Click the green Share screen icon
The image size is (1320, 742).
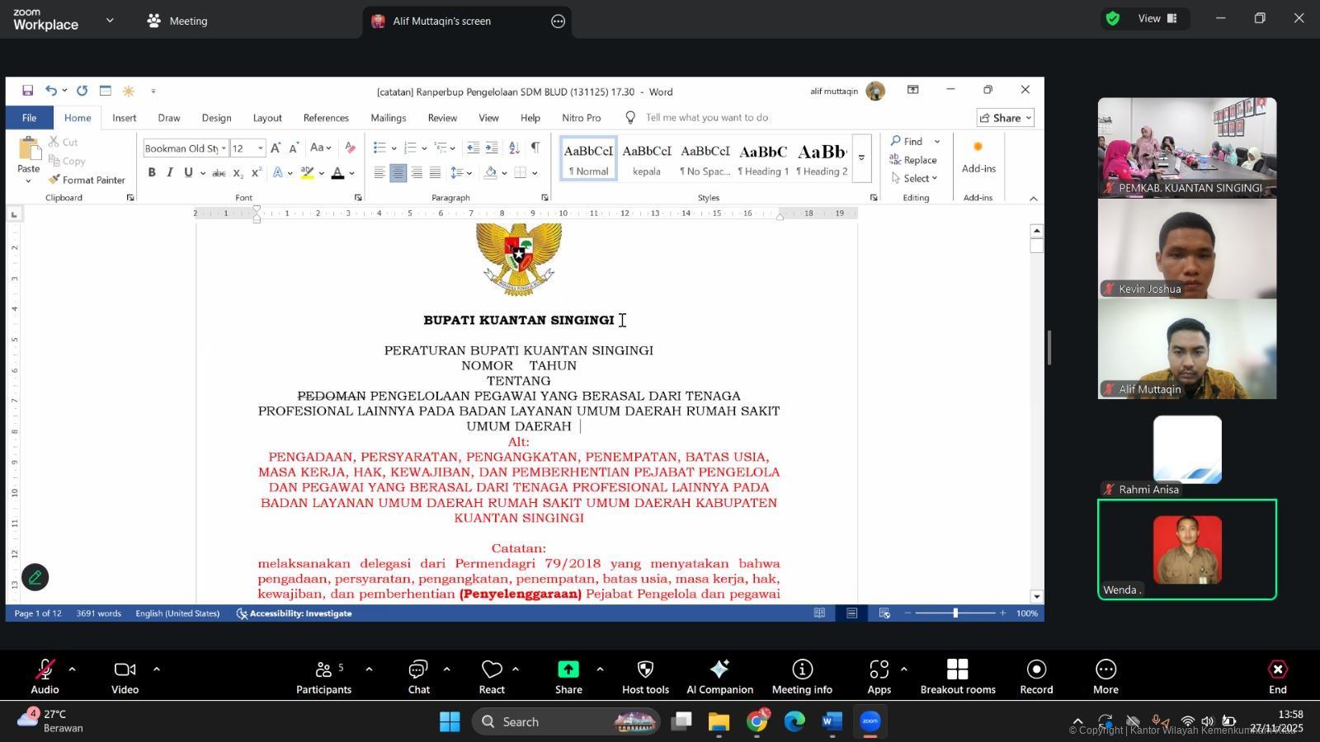coord(568,669)
